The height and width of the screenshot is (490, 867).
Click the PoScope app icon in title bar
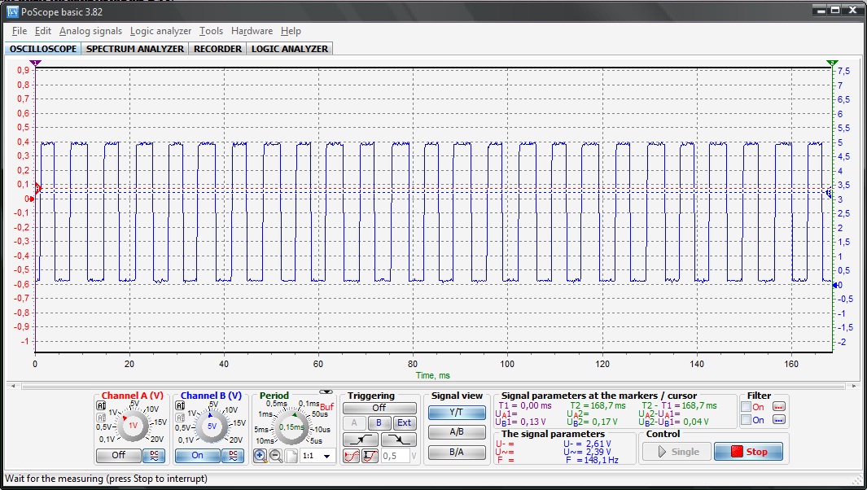[x=12, y=11]
